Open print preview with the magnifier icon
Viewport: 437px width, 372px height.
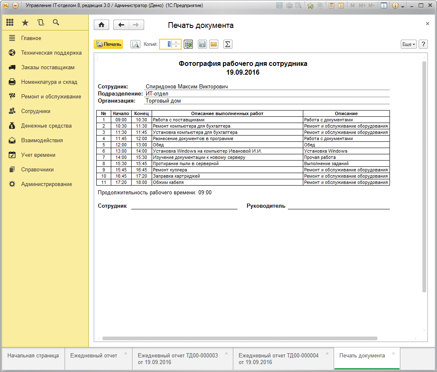135,44
